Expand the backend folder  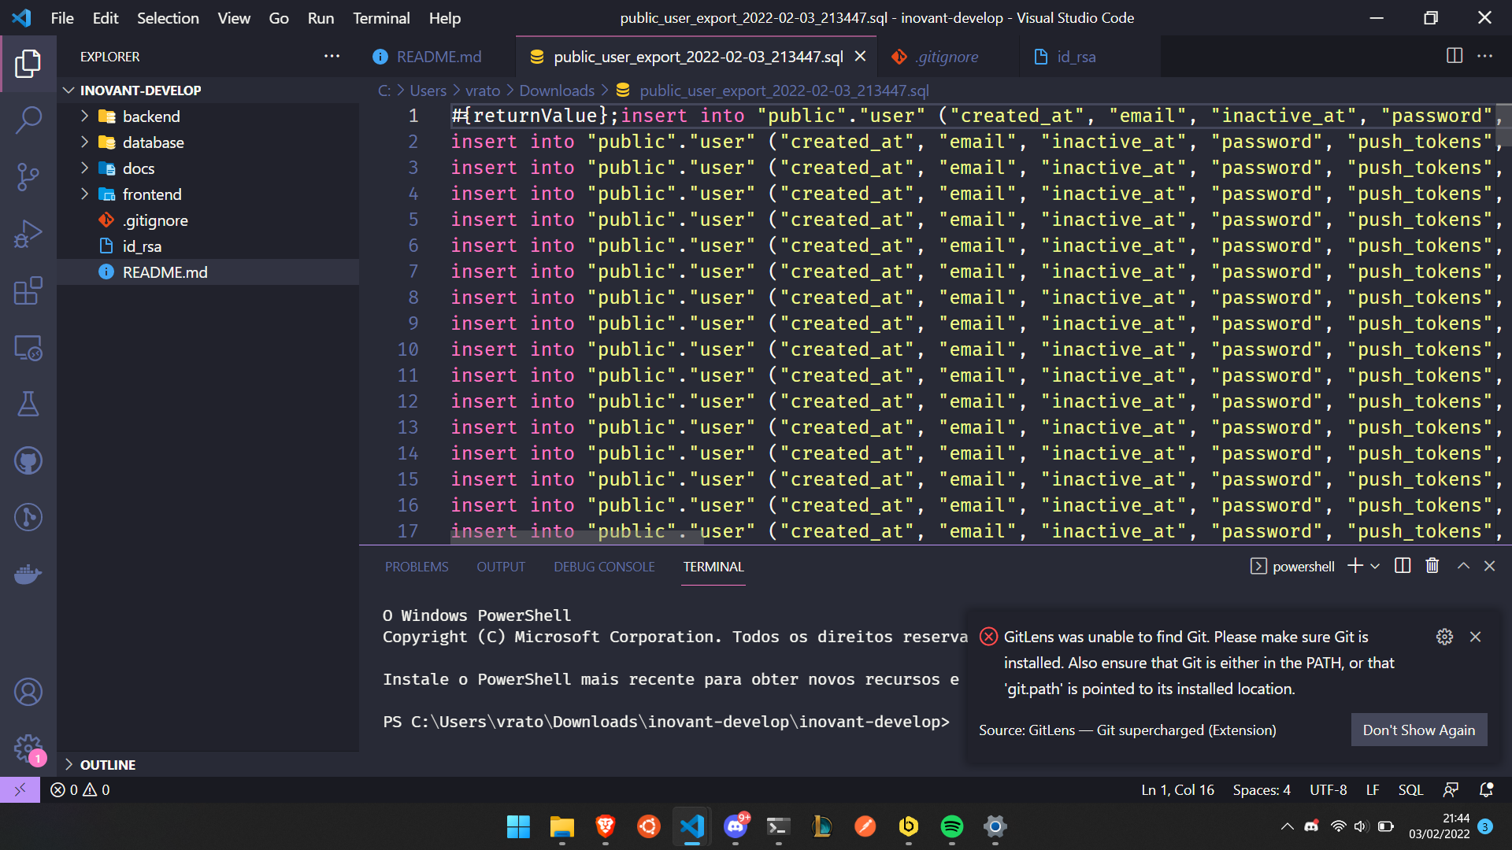click(x=84, y=116)
